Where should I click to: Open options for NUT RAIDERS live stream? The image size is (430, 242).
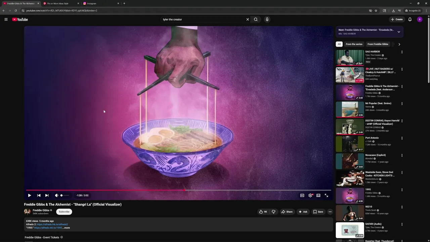tap(402, 69)
